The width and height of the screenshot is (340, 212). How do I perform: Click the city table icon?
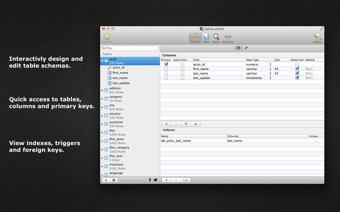pyautogui.click(x=106, y=107)
